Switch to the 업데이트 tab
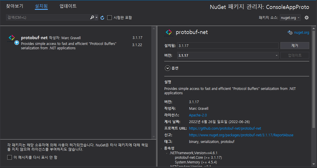Image resolution: width=317 pixels, height=168 pixels. click(68, 6)
